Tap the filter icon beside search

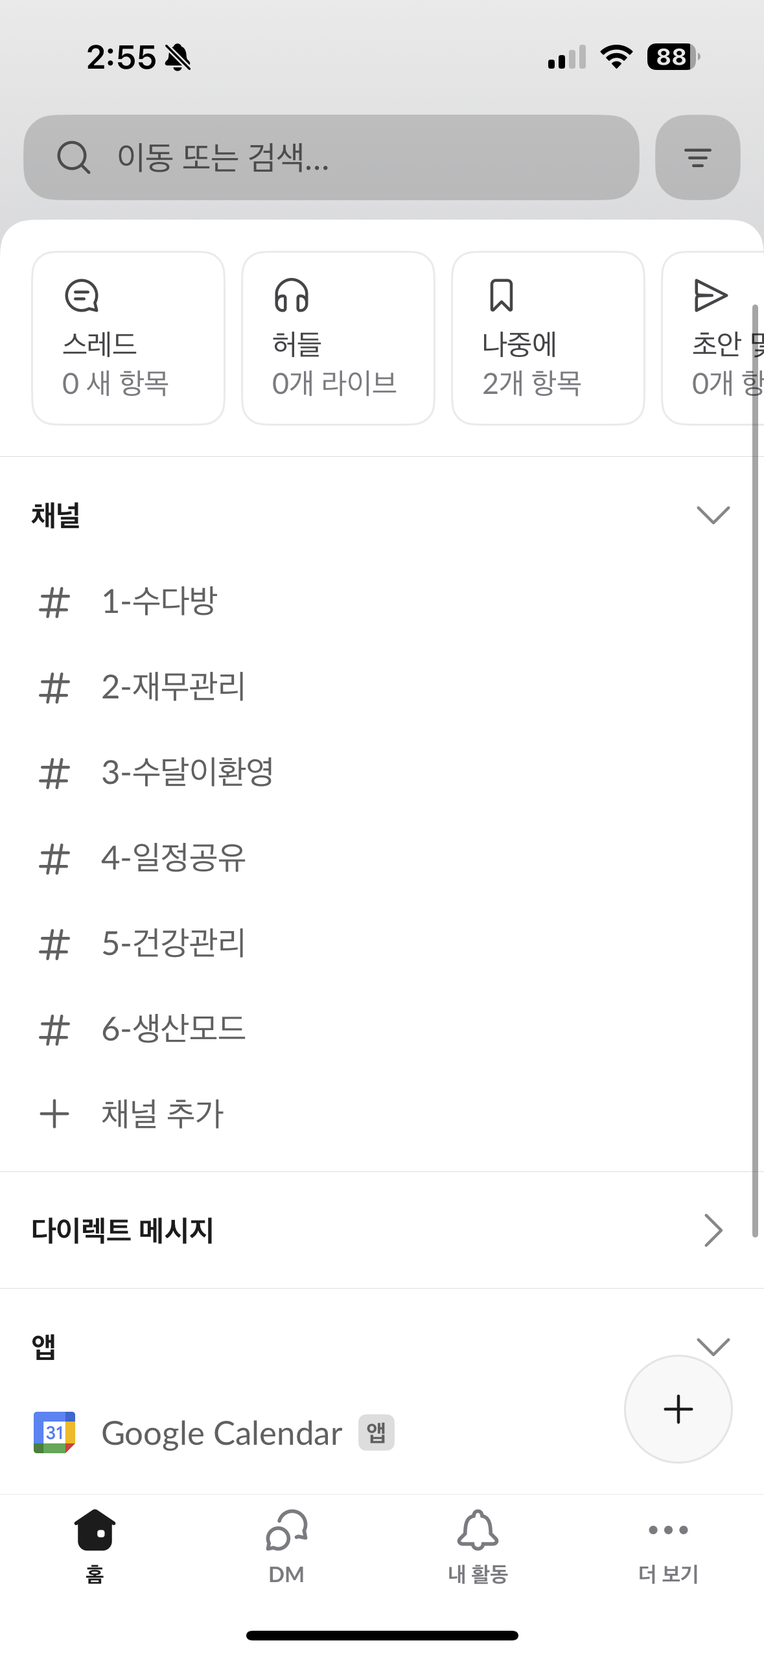click(x=697, y=157)
